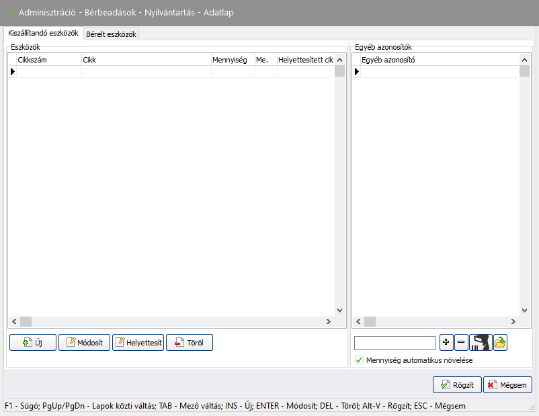Click Rögzít to save the record
539x416 pixels.
[x=457, y=385]
